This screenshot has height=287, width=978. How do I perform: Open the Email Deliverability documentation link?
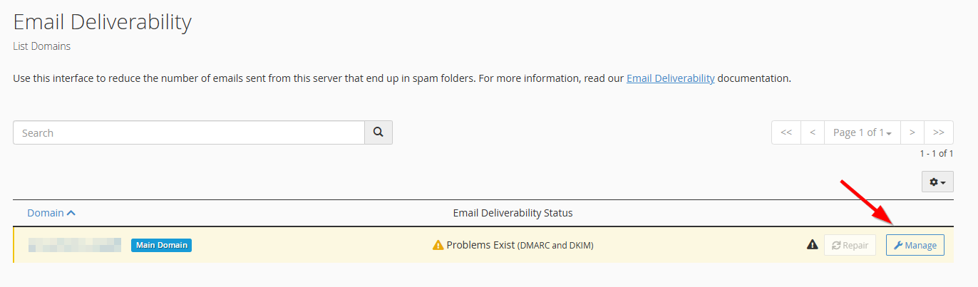pos(670,78)
